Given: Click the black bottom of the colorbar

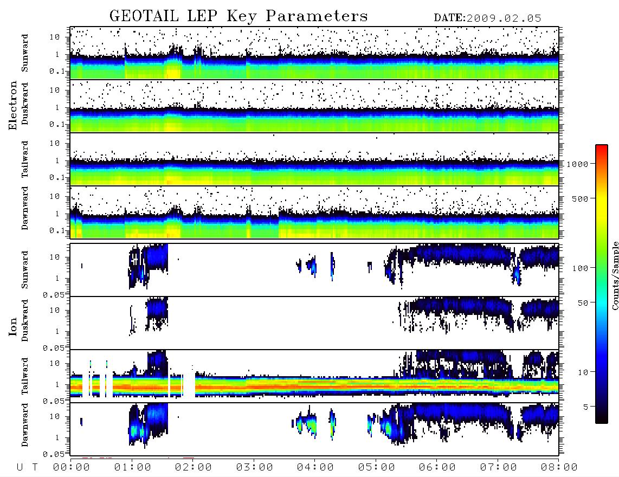Looking at the screenshot, I should [x=601, y=418].
